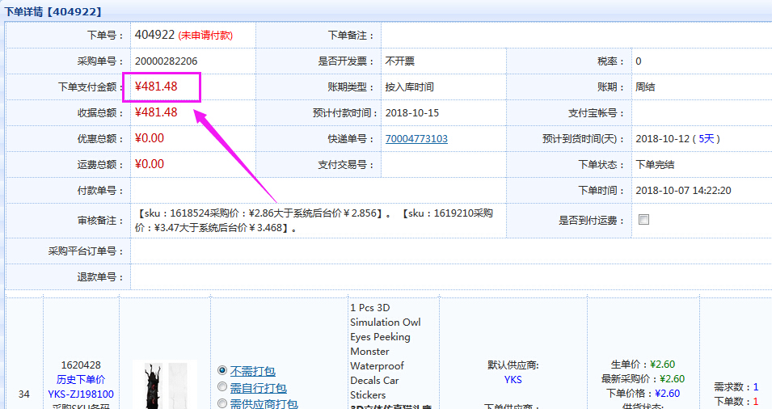Viewport: 772px width, 409px height.
Task: Click the 审核备注 remark text
Action: 314,221
